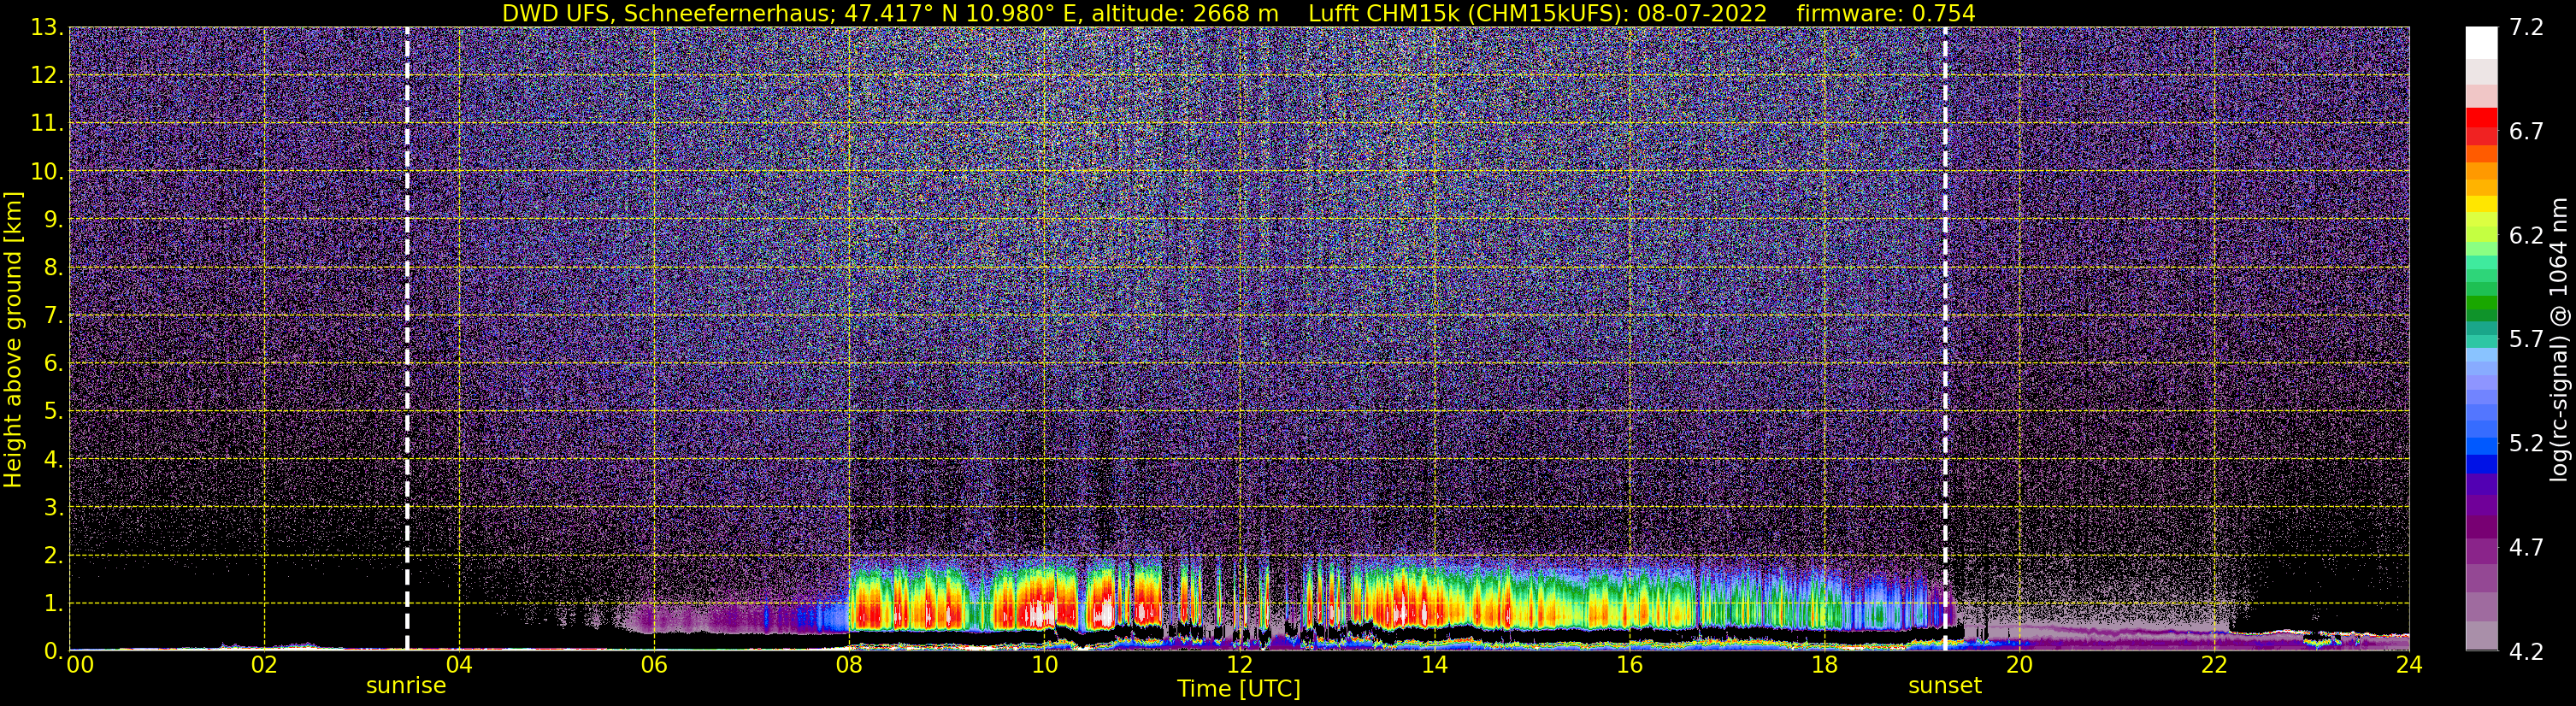This screenshot has height=706, width=2576.
Task: Click the colorbar value '4.2'
Action: (2527, 652)
